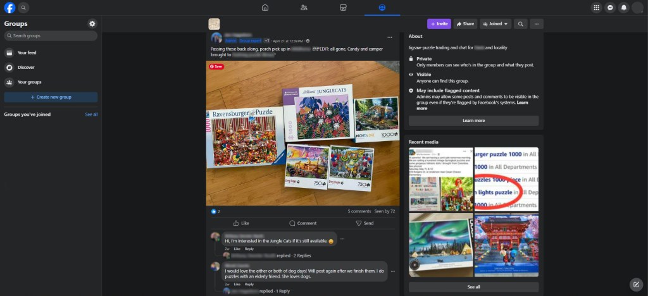Screen dimensions: 648x296
Task: Expand the Joined dropdown
Action: tap(495, 24)
